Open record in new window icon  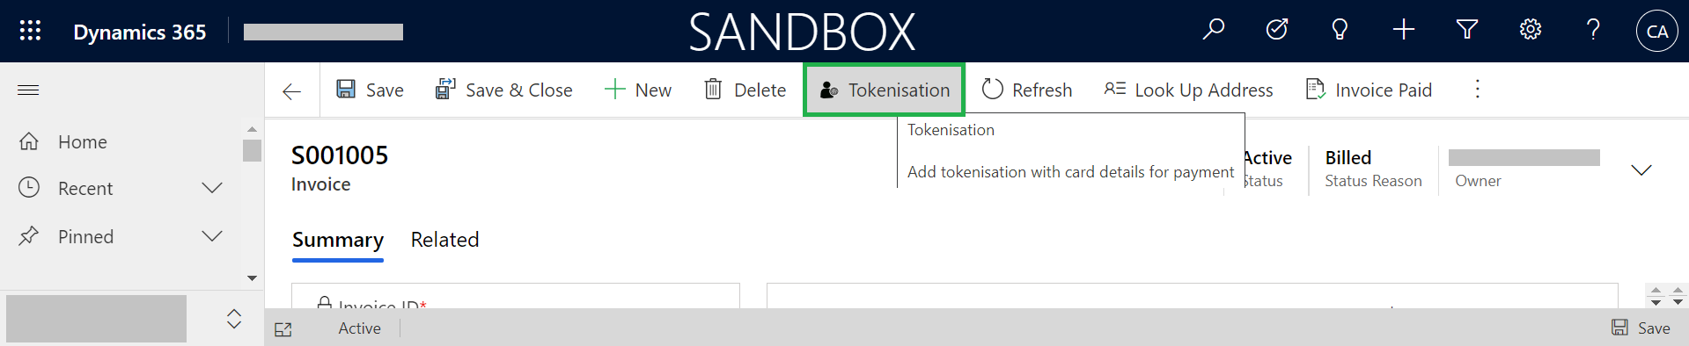tap(283, 329)
